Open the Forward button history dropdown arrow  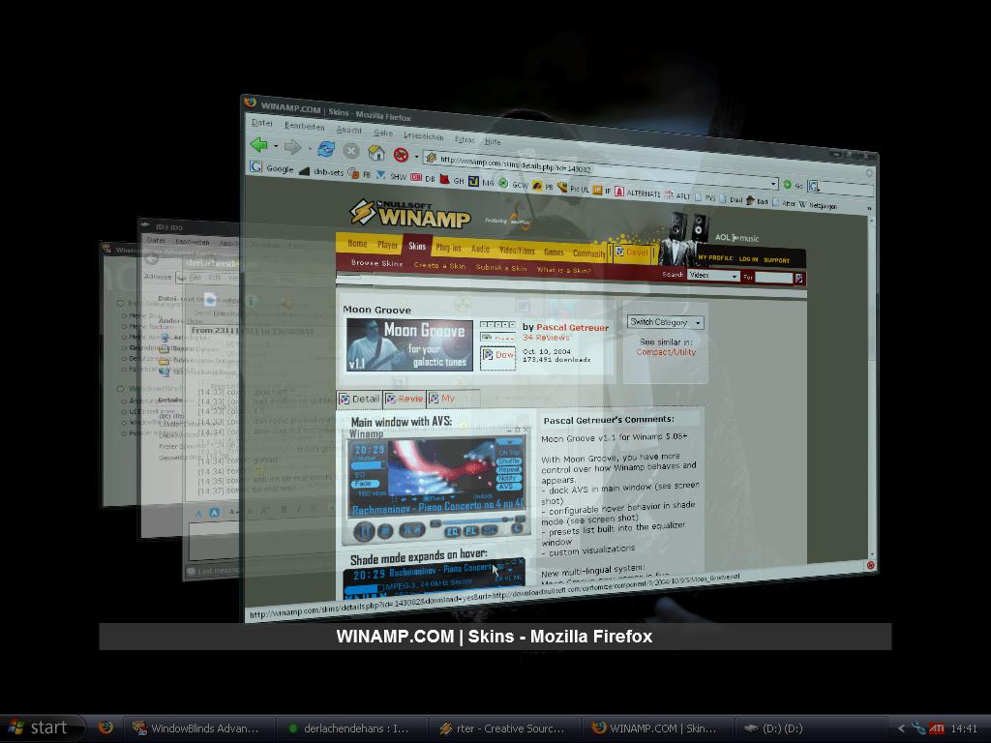(309, 148)
